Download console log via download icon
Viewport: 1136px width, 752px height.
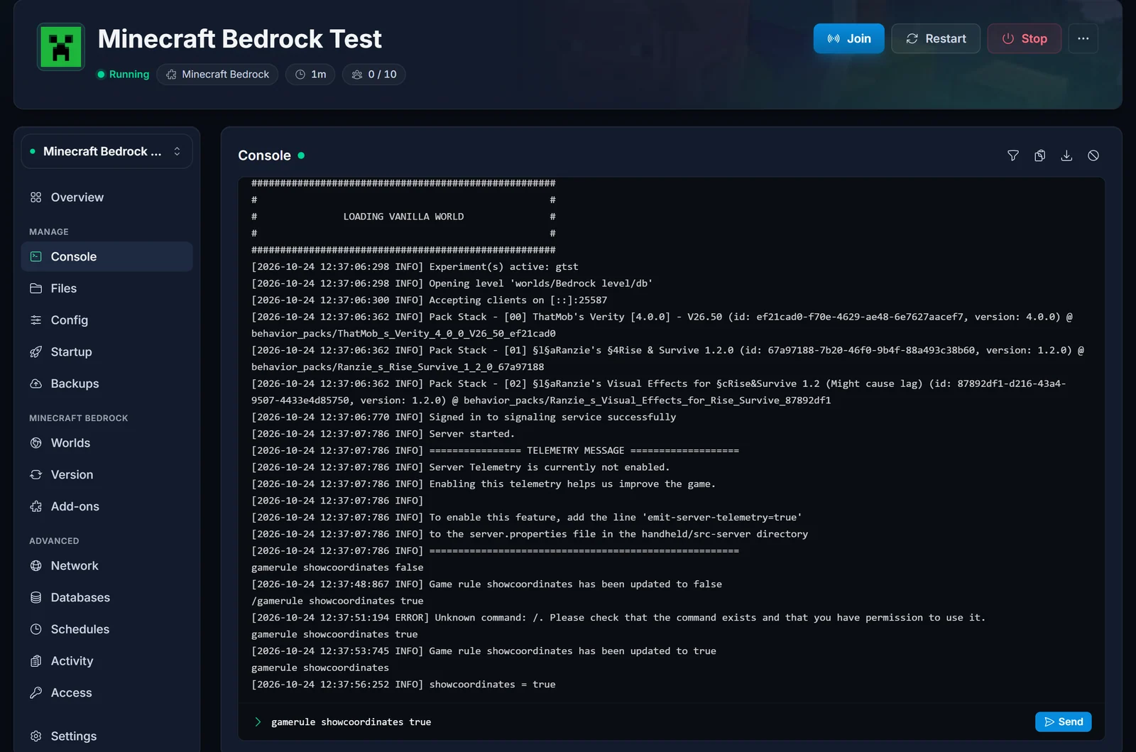[1066, 156]
